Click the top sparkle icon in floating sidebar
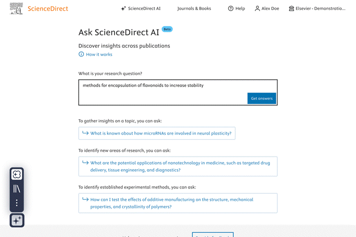The width and height of the screenshot is (356, 237). [17, 174]
